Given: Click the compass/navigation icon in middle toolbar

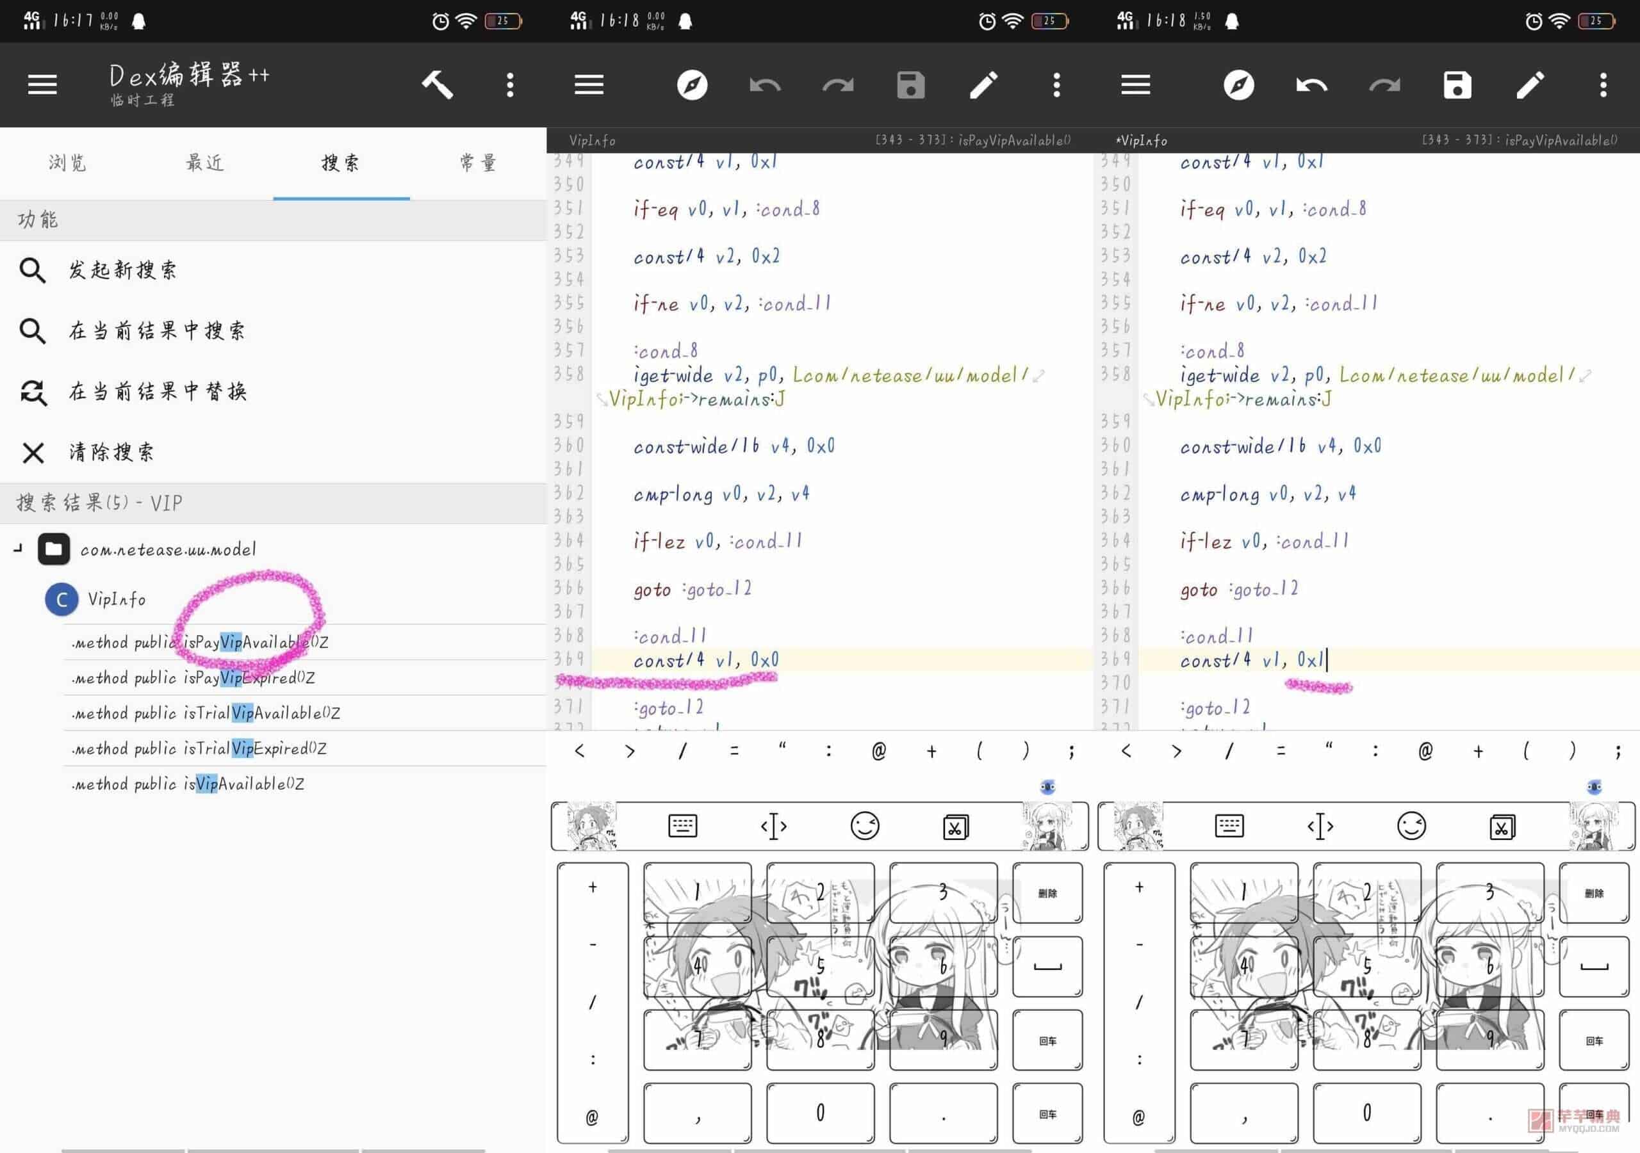Looking at the screenshot, I should (x=691, y=85).
